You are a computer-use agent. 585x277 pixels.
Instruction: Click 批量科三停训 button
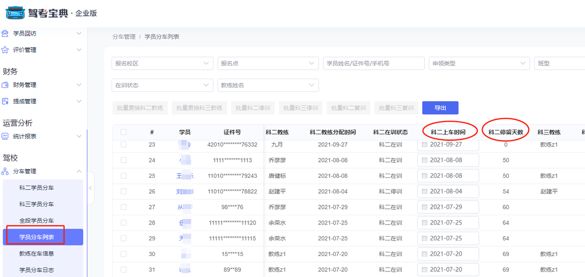coord(301,108)
